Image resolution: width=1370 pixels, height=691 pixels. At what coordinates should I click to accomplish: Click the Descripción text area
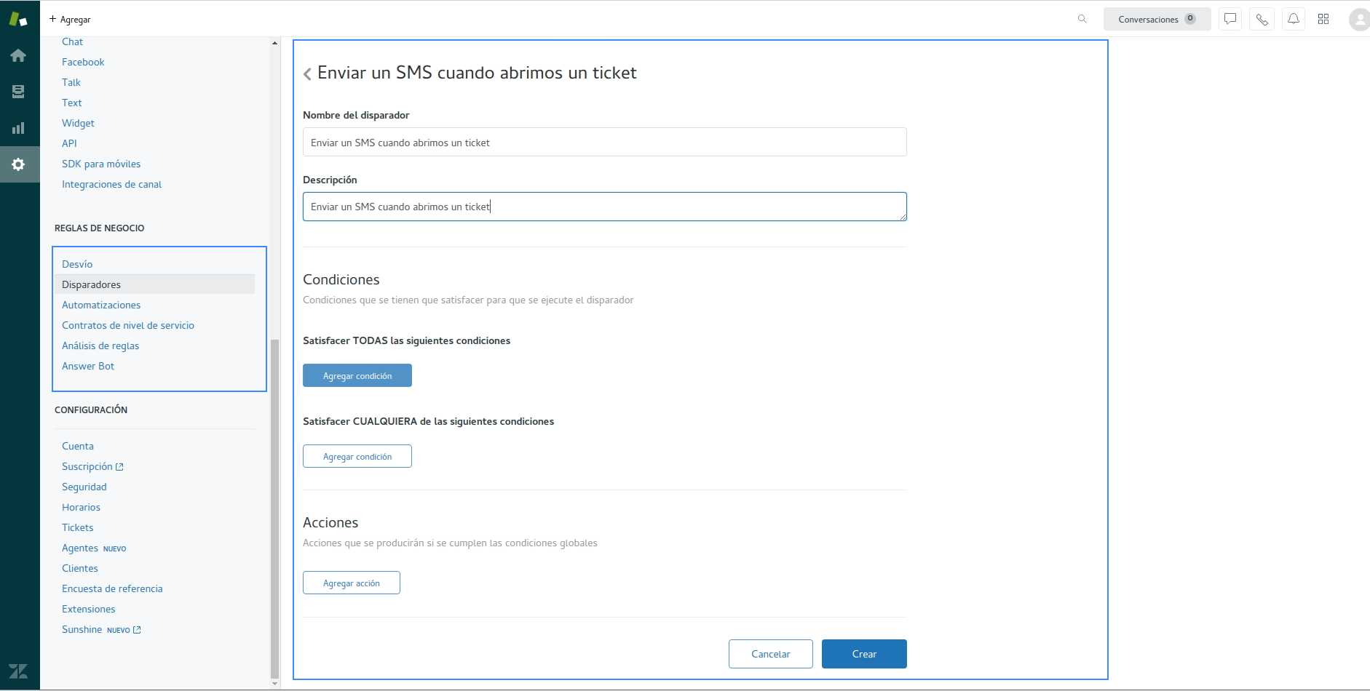(605, 207)
